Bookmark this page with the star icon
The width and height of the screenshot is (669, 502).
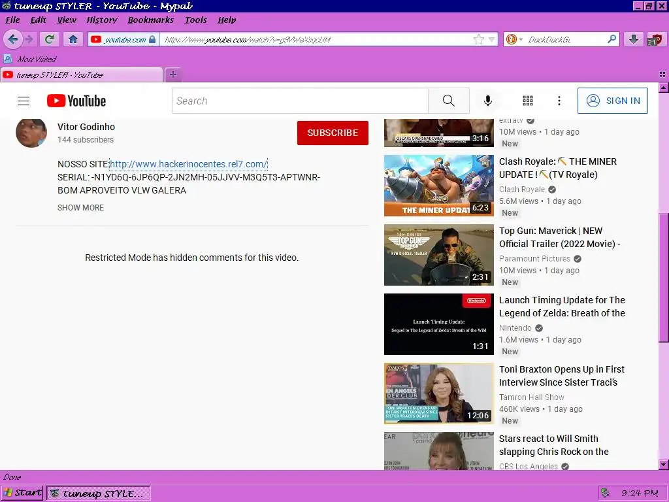click(479, 40)
